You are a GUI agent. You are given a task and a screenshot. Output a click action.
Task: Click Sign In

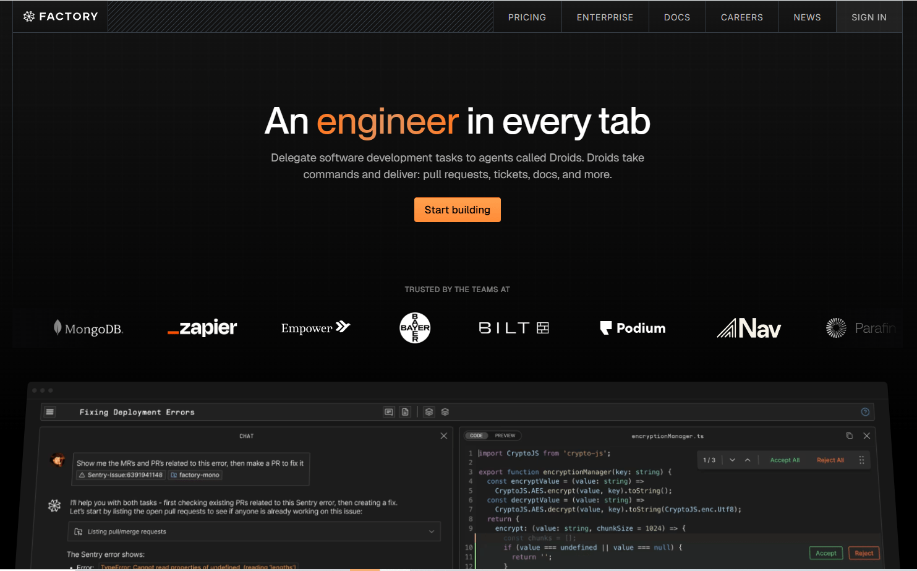pos(869,17)
